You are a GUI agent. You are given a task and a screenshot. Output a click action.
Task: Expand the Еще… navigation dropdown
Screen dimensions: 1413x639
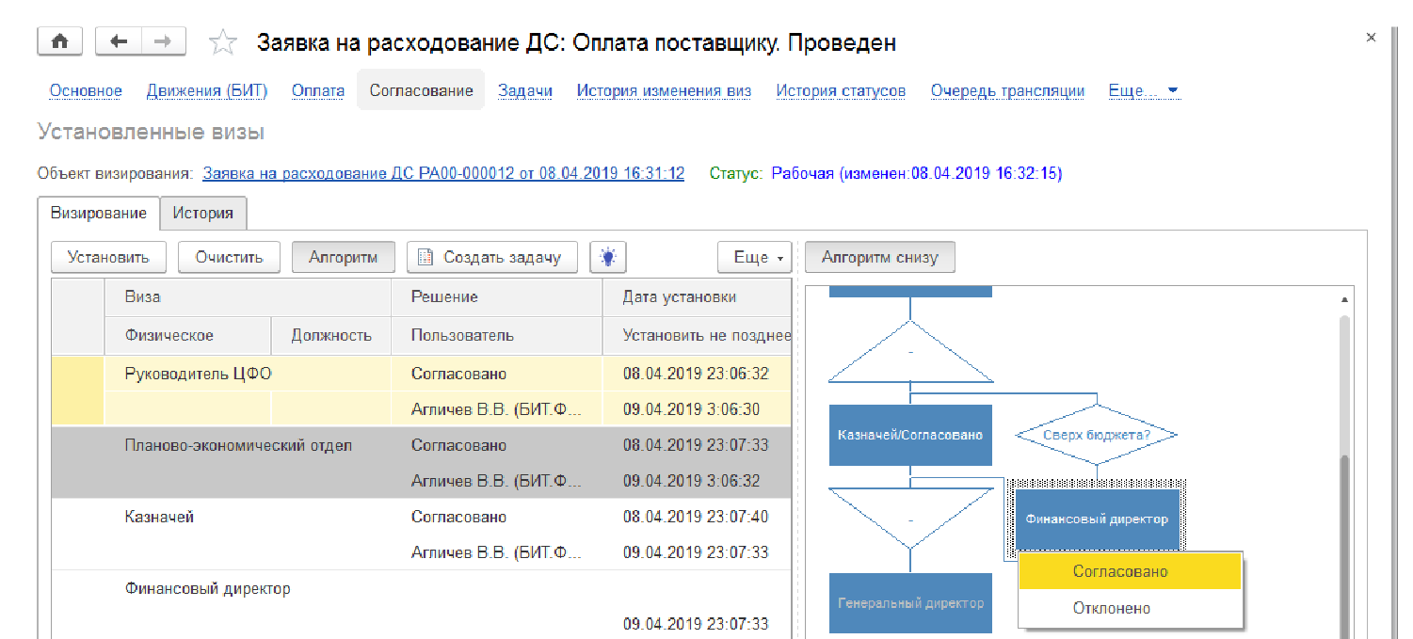(x=1144, y=91)
